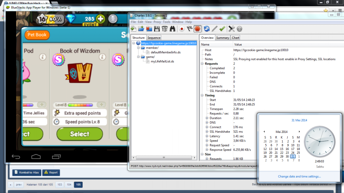Open the Help menu in Charles
This screenshot has height=193, width=344.
[189, 22]
